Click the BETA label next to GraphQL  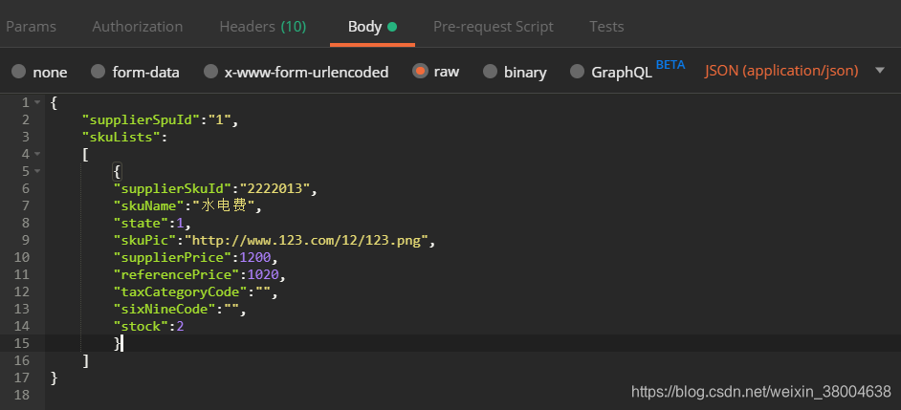pyautogui.click(x=670, y=64)
